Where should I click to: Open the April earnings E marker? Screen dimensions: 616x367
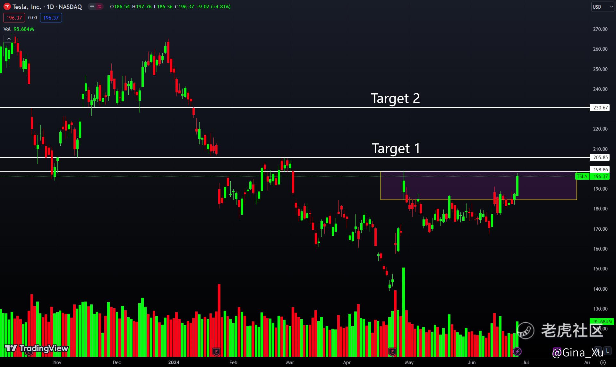(x=392, y=352)
